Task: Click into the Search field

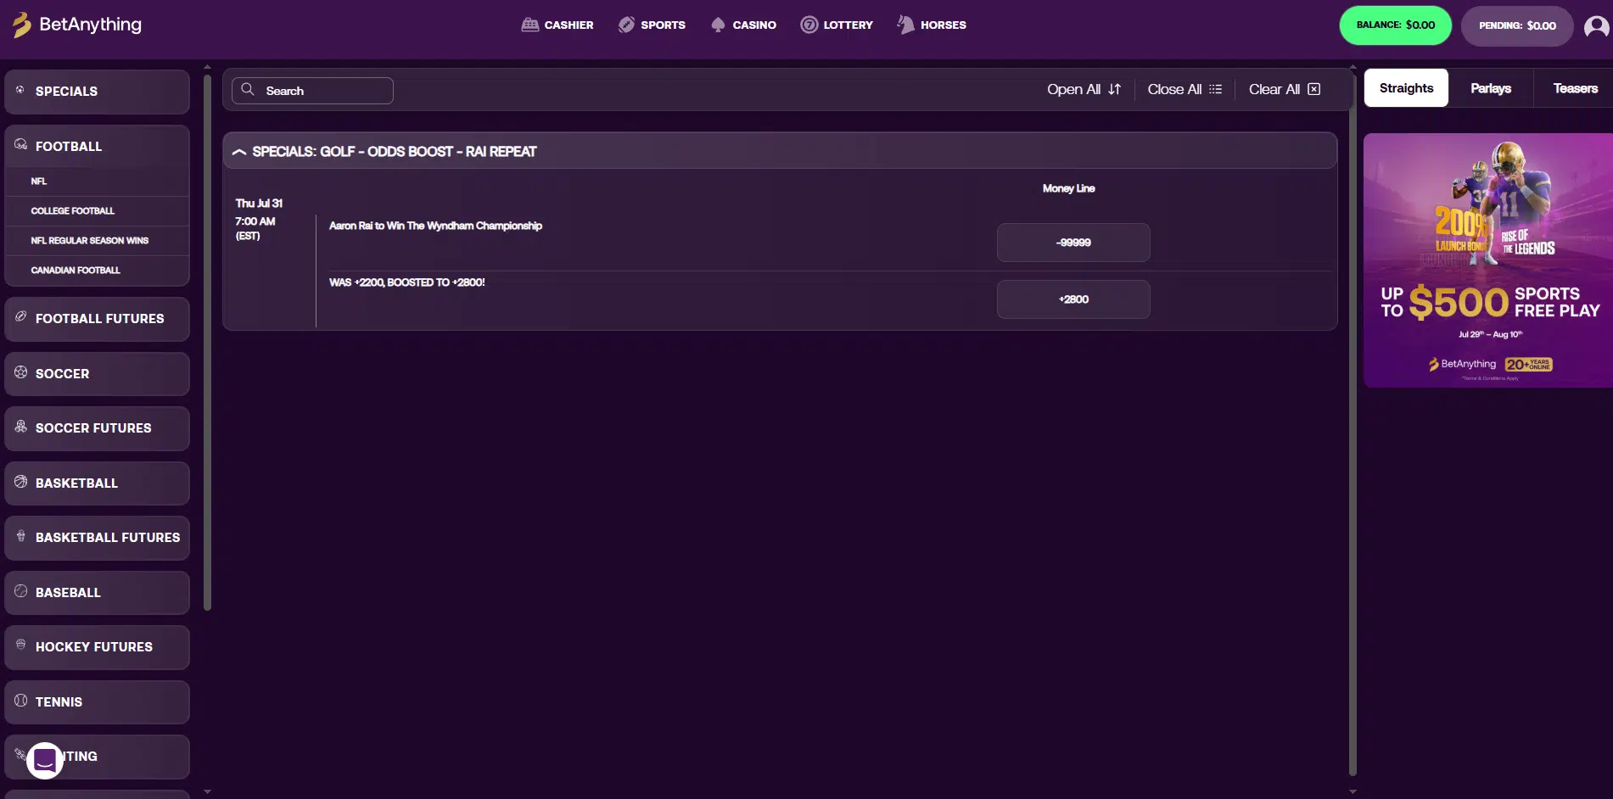Action: 312,91
